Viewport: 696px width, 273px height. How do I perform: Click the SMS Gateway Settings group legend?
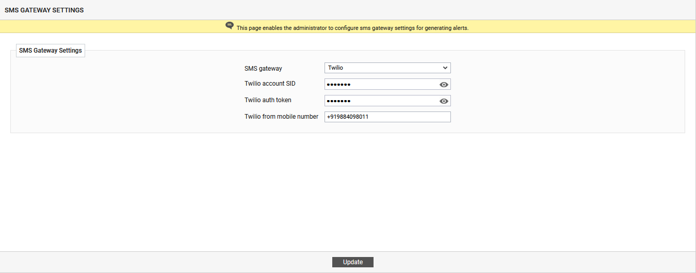click(50, 51)
